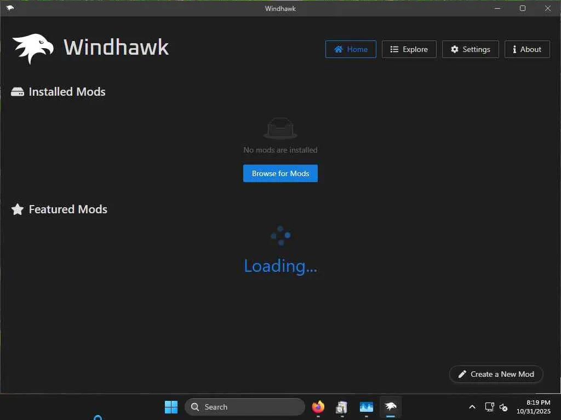Click the Installed Mods heading
The image size is (561, 420).
tap(67, 92)
